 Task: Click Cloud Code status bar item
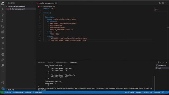[18, 92]
